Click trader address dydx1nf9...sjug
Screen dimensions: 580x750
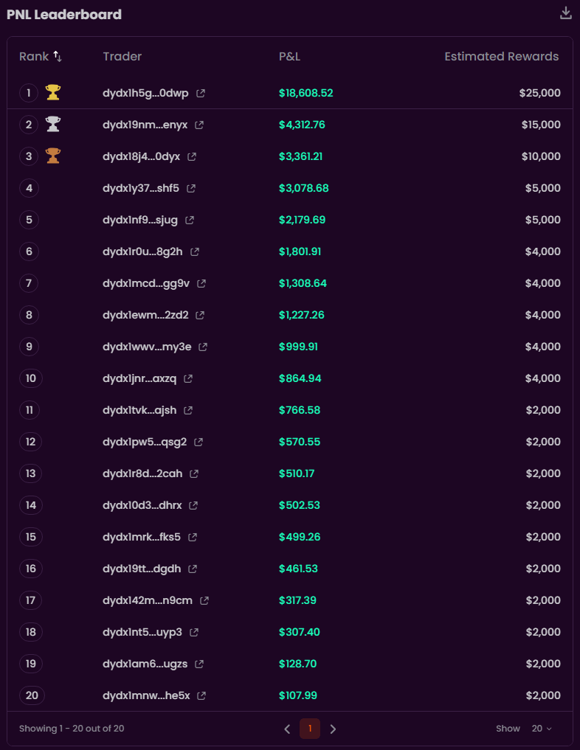tap(141, 221)
